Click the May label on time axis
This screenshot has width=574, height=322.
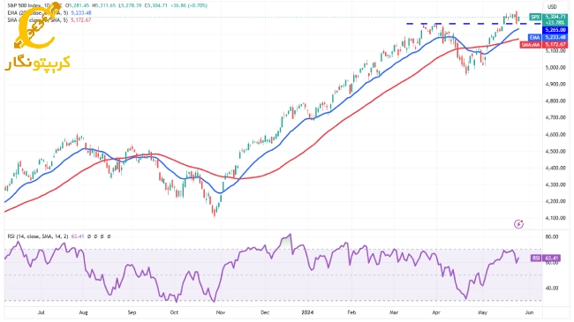[x=483, y=312]
